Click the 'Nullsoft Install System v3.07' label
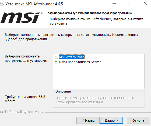The image size is (151, 126). [x=22, y=112]
